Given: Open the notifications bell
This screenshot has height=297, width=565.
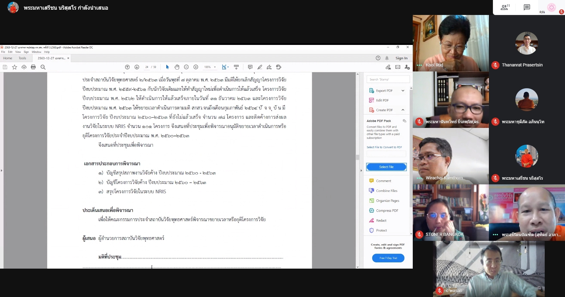Looking at the screenshot, I should (387, 58).
